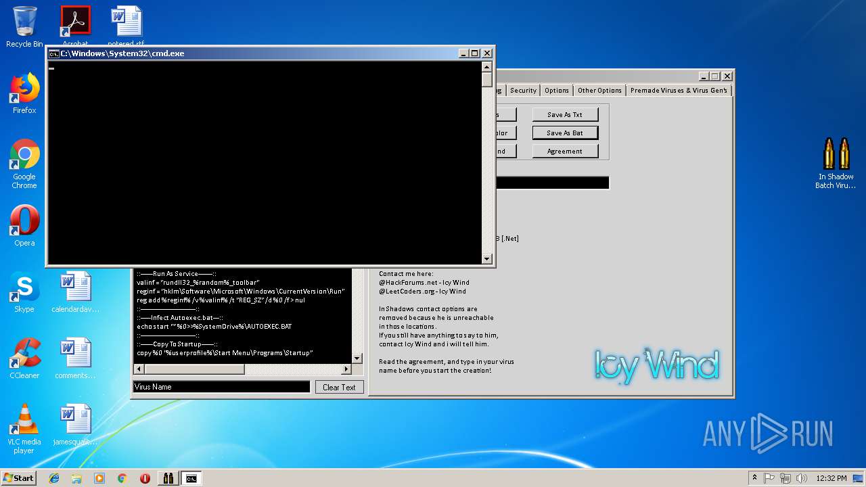
Task: Show hidden tray icons arrow
Action: (x=754, y=478)
